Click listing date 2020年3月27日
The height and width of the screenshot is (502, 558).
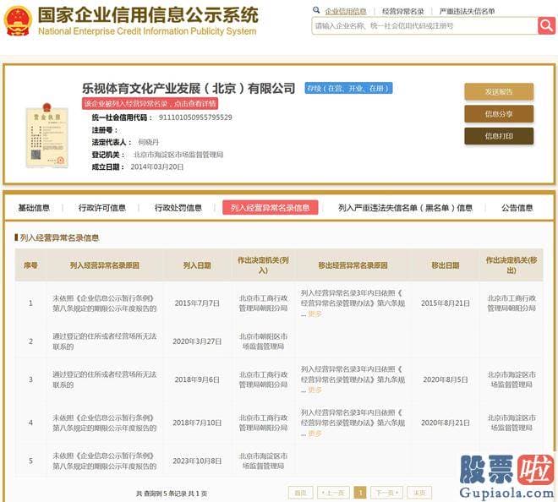point(197,341)
